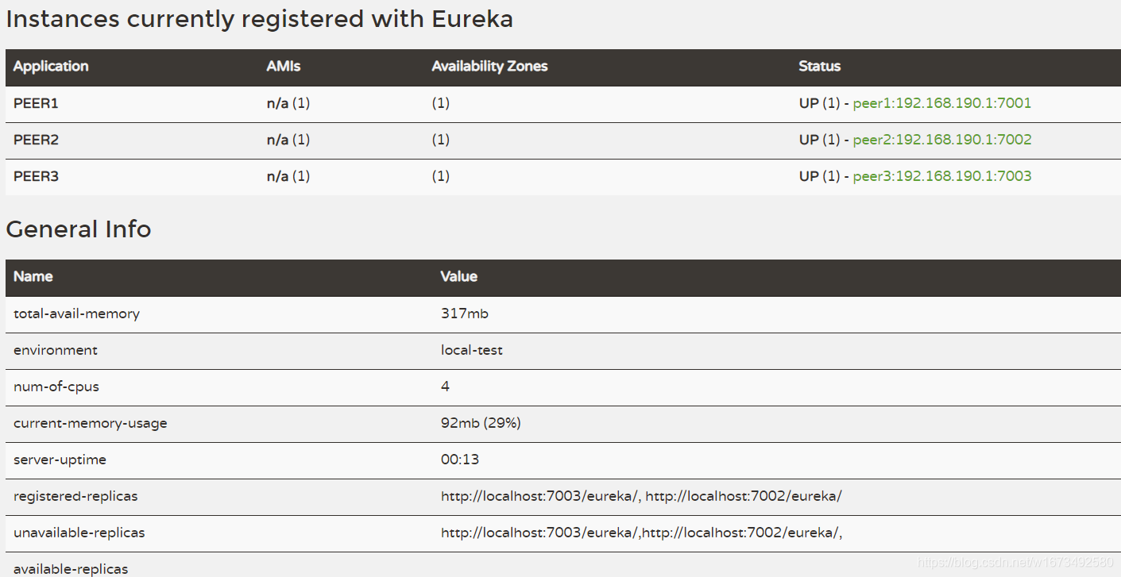The width and height of the screenshot is (1121, 577).
Task: Select the server-uptime value 00:13
Action: (458, 460)
